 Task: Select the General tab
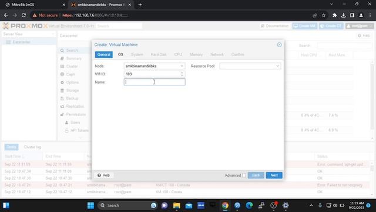[103, 55]
